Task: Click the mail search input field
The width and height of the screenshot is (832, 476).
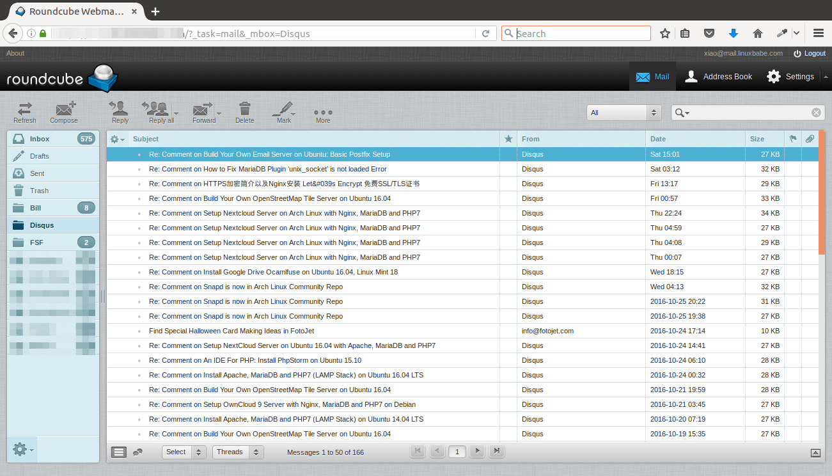Action: coord(750,113)
